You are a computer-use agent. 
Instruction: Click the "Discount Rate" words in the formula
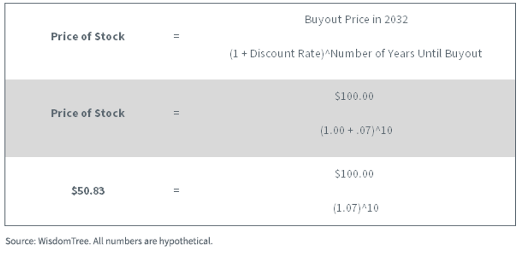285,54
